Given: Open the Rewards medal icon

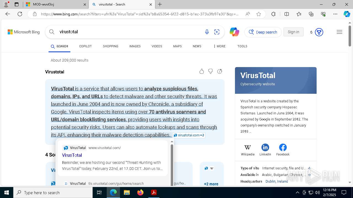Looking at the screenshot, I should click(319, 32).
